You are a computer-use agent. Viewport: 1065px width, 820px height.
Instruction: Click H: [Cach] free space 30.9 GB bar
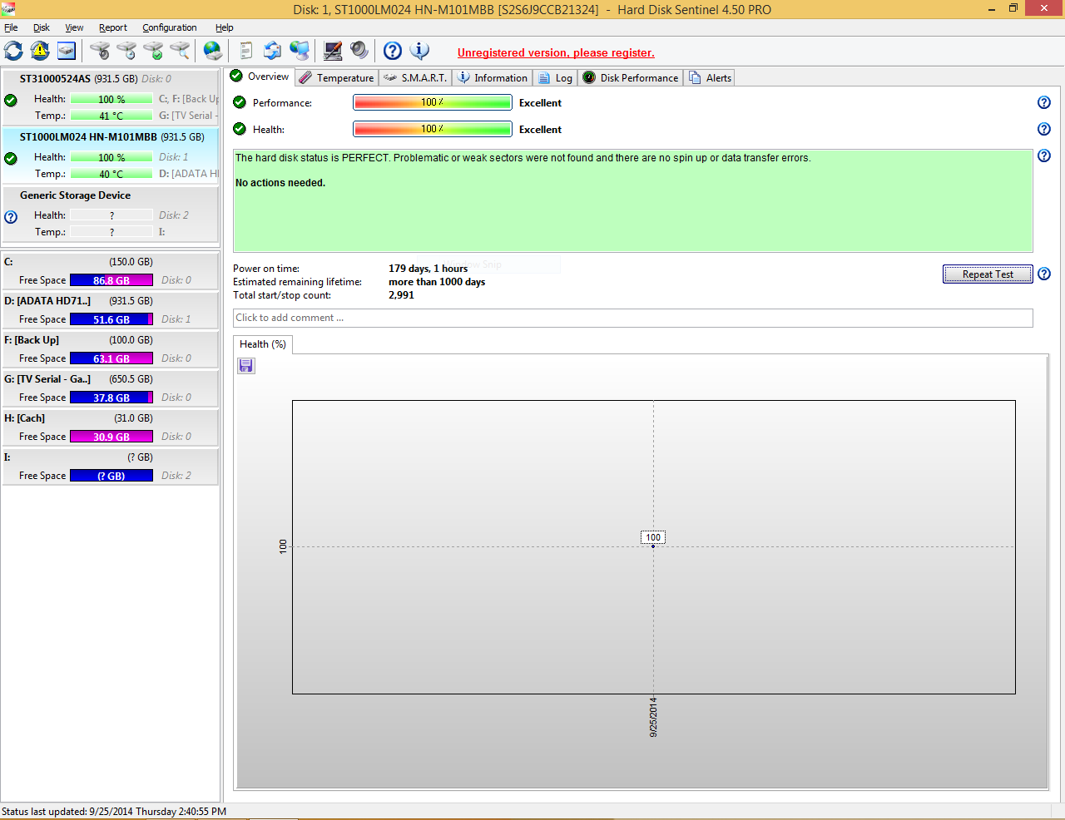point(111,437)
